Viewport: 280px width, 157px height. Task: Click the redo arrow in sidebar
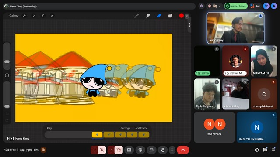pyautogui.click(x=7, y=120)
